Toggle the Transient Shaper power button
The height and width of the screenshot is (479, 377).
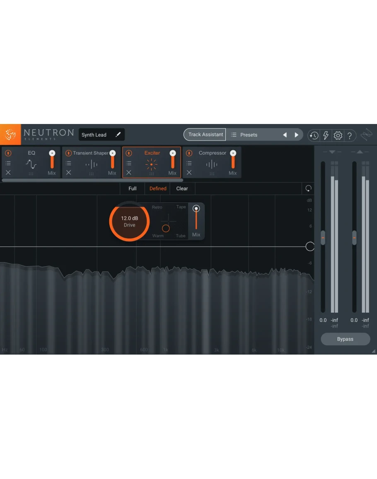pyautogui.click(x=68, y=153)
